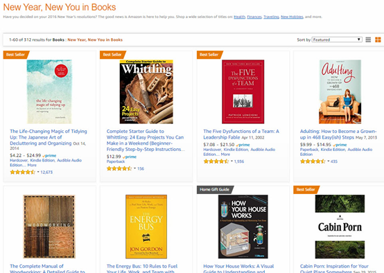The image size is (384, 273).
Task: Switch to list view icon
Action: pyautogui.click(x=368, y=39)
